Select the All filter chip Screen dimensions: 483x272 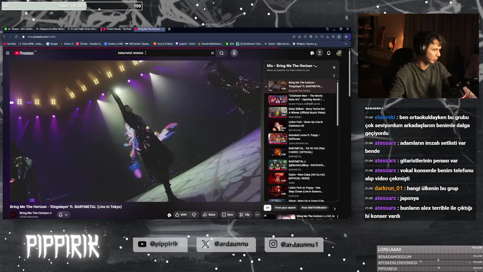(x=267, y=208)
